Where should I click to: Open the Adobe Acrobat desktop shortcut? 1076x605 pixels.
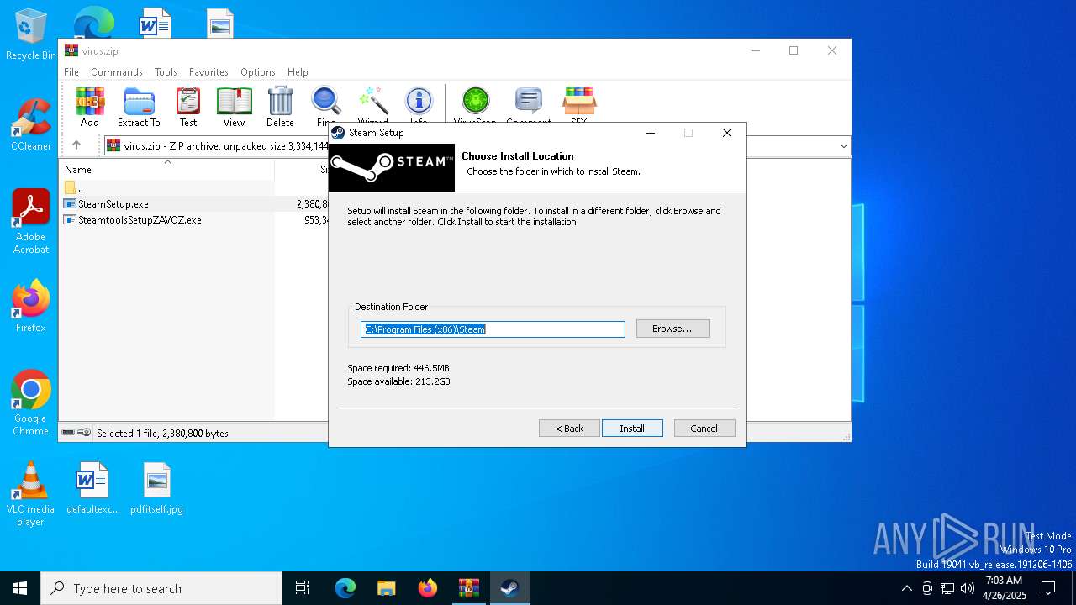pos(30,222)
